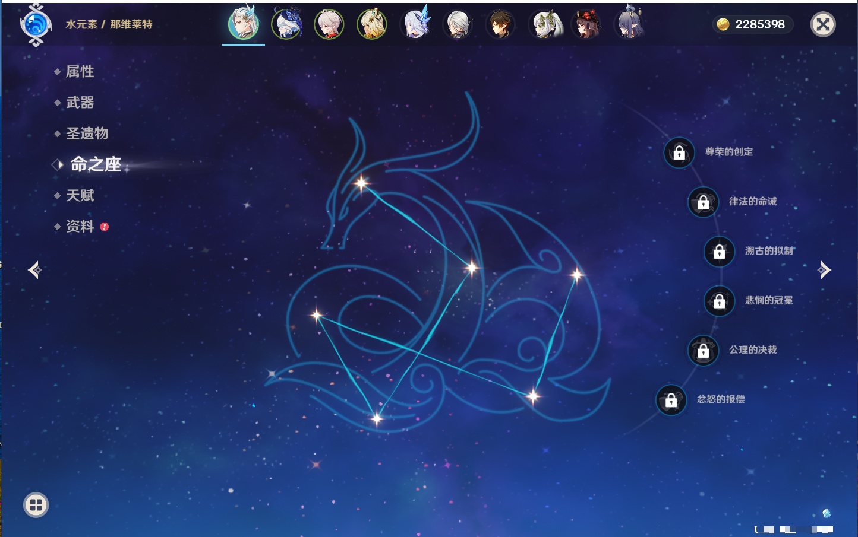The image size is (858, 537).
Task: Select Neuvillette's highlighted avatar in the party row
Action: (244, 24)
